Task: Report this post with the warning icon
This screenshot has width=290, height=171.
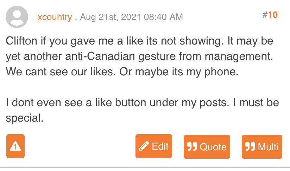Action: point(15,146)
